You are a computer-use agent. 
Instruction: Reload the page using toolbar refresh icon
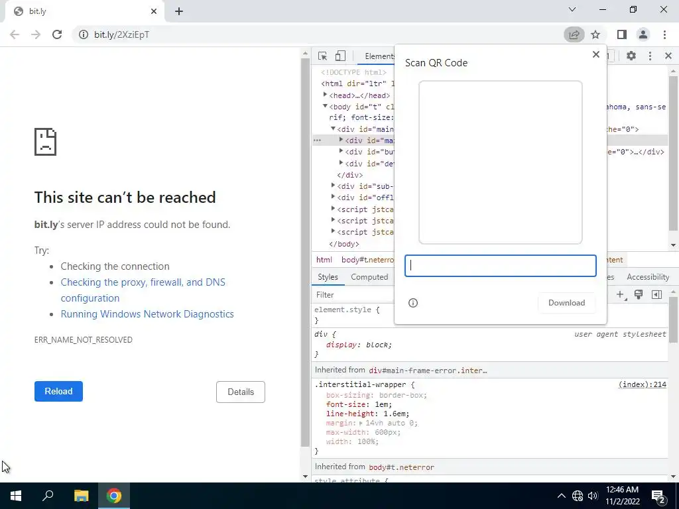click(57, 34)
